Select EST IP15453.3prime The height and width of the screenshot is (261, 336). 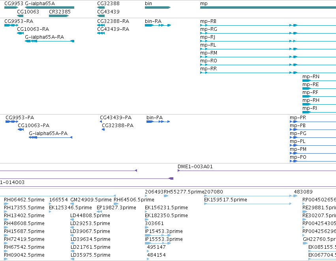click(158, 235)
